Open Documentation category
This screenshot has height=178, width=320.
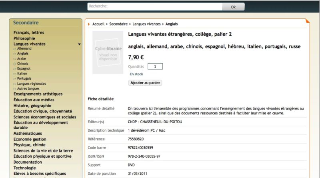pyautogui.click(x=28, y=162)
